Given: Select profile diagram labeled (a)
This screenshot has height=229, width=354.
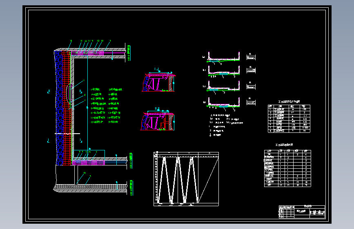Looking at the screenshot, I should (223, 58).
